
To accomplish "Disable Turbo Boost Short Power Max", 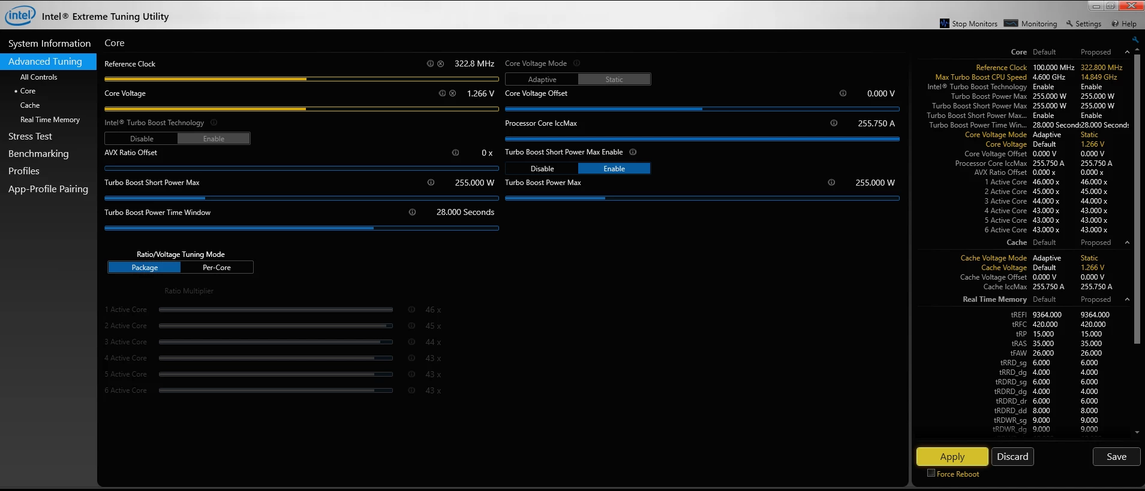I will pyautogui.click(x=542, y=169).
